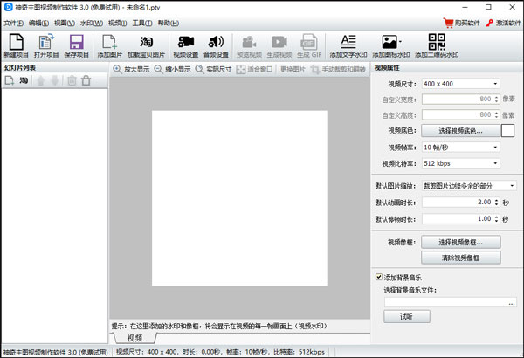Expand the 视频比特率 dropdown

coord(495,163)
